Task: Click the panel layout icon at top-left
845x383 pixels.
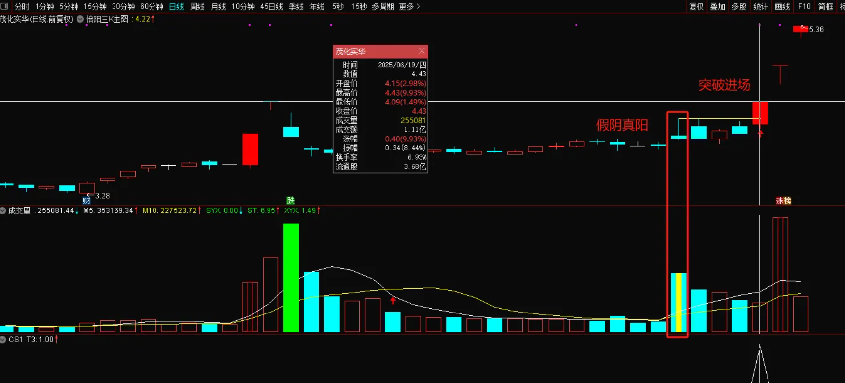Action: (x=4, y=6)
